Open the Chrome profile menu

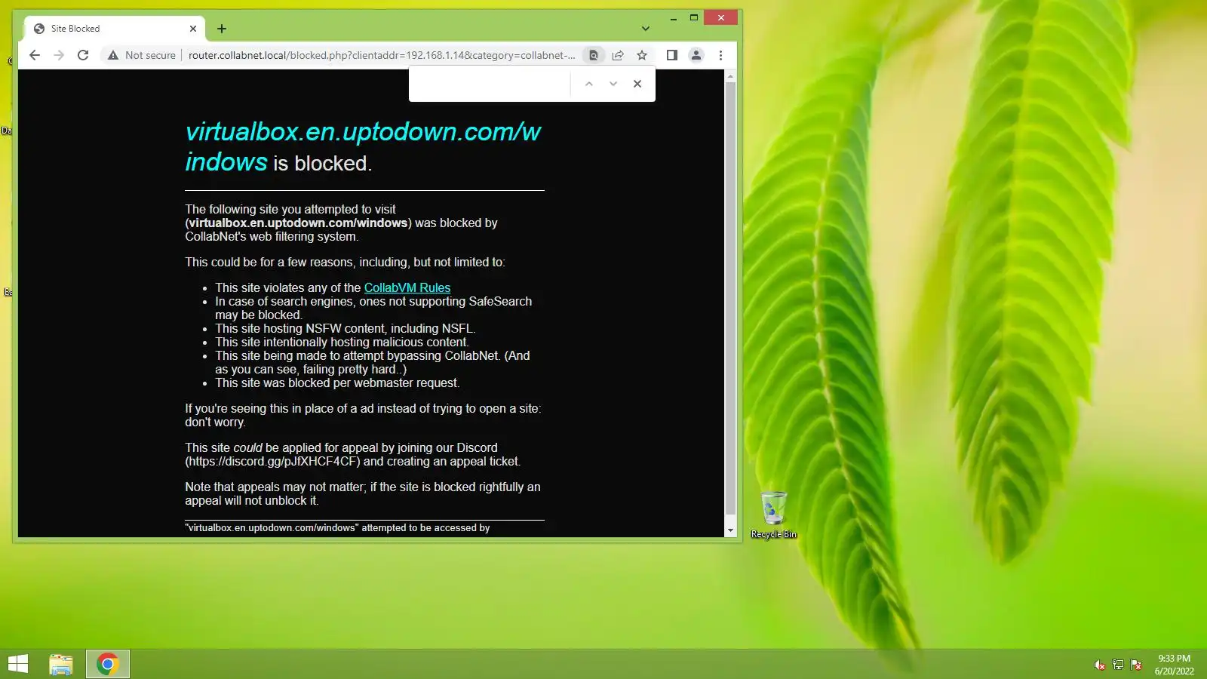[696, 55]
